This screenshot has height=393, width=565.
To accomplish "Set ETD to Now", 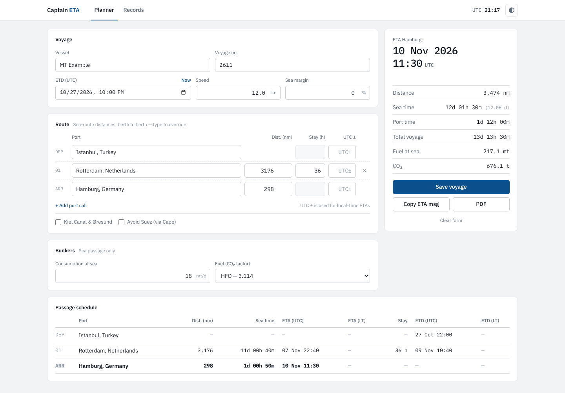I will pos(186,80).
